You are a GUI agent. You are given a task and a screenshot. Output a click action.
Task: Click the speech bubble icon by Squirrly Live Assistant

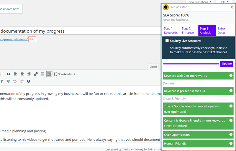(167, 41)
